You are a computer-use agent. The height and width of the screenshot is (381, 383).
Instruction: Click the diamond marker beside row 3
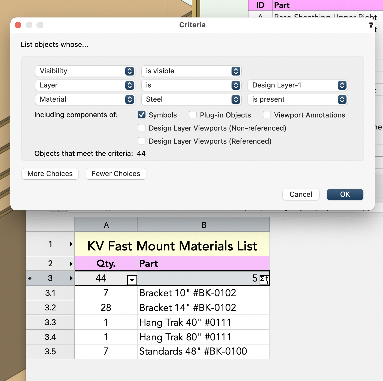(x=30, y=278)
